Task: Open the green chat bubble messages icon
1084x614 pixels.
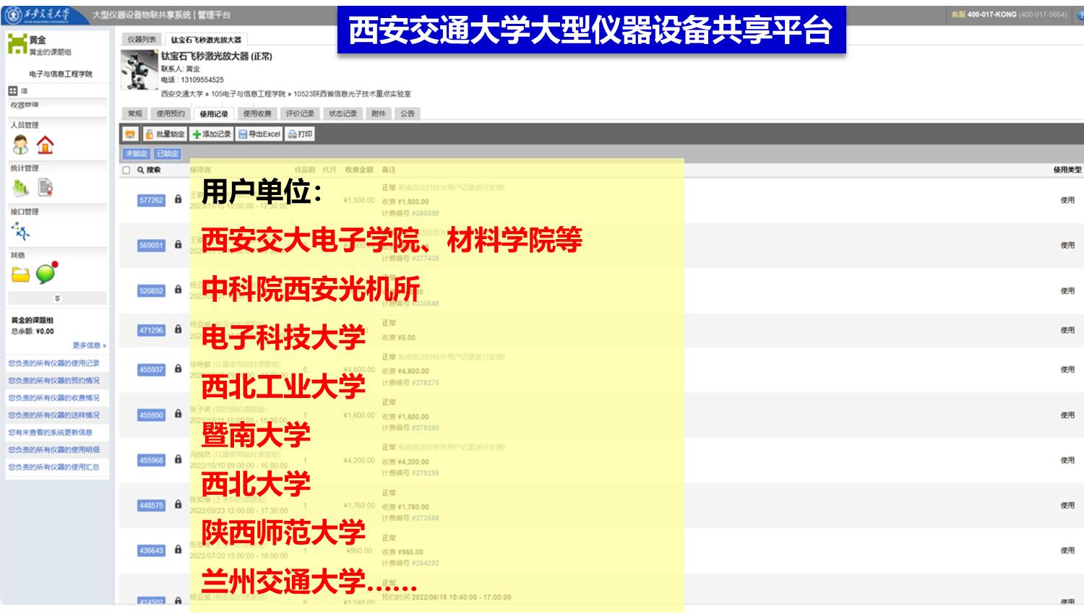Action: click(46, 273)
